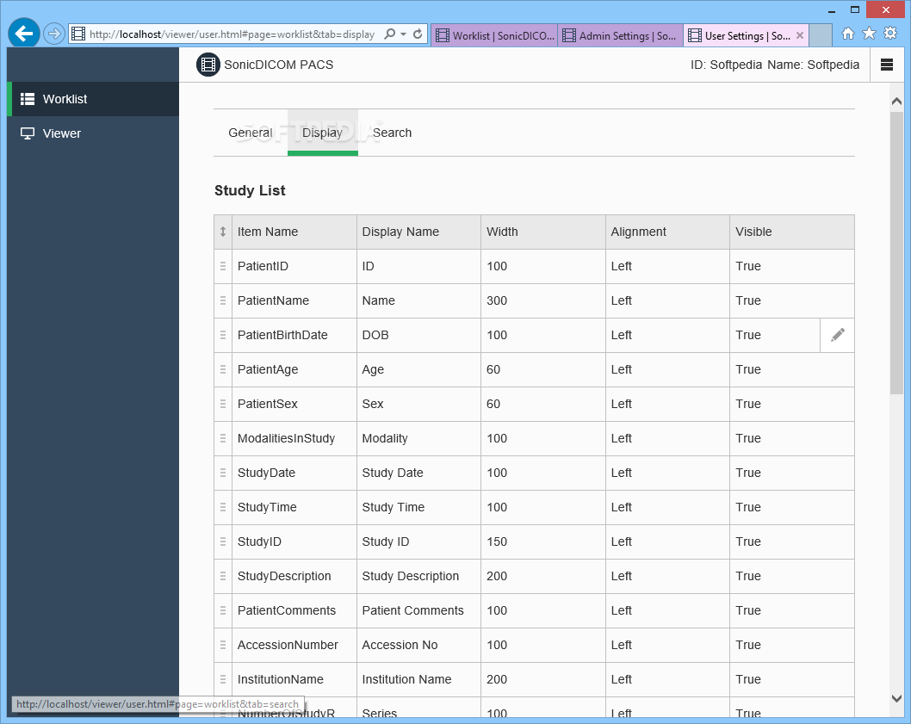This screenshot has width=911, height=724.
Task: Grab the drag handle of PatientBirthDate row
Action: [222, 335]
